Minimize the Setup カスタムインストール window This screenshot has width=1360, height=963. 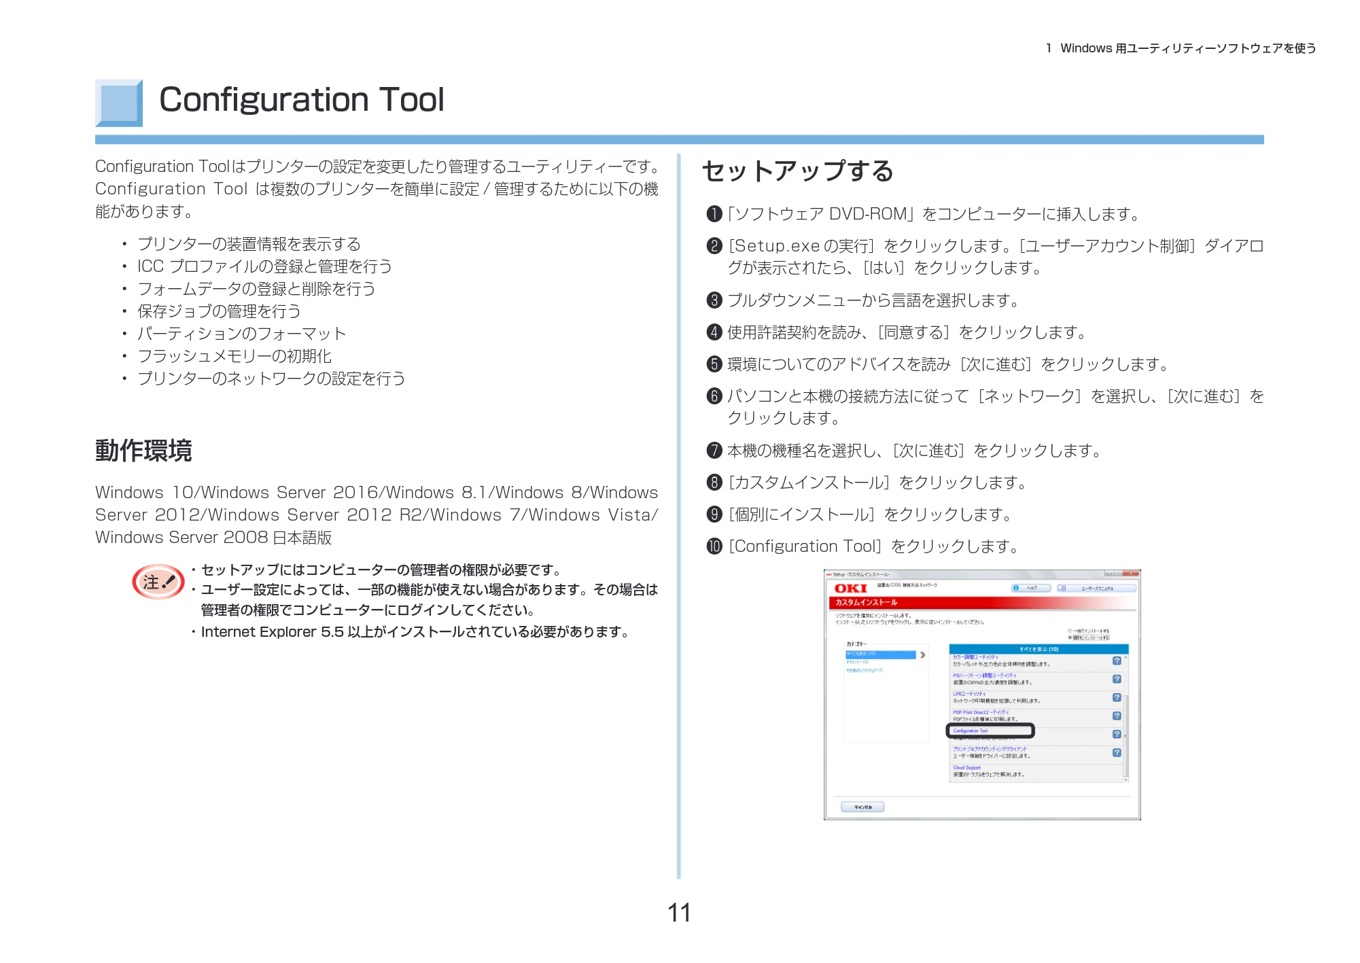(x=1109, y=574)
